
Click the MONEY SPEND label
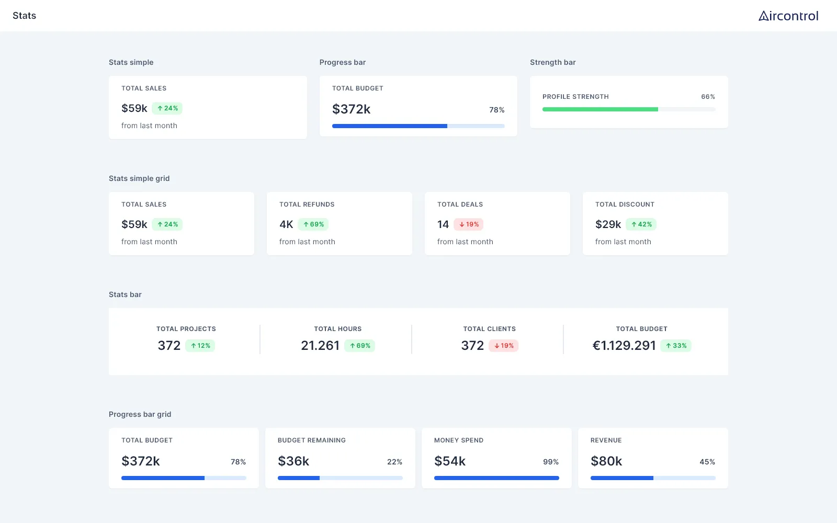[459, 440]
